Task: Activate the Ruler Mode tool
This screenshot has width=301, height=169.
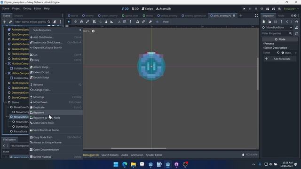Action: pos(112,22)
